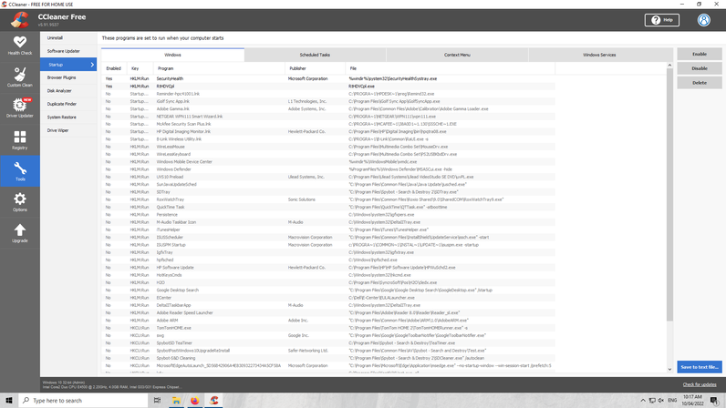
Task: Click the Upgrade arrow icon
Action: (19, 234)
